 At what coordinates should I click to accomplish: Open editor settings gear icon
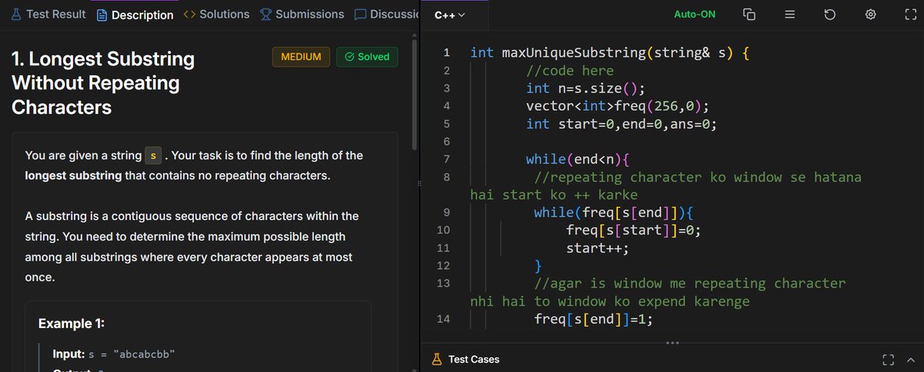click(870, 15)
